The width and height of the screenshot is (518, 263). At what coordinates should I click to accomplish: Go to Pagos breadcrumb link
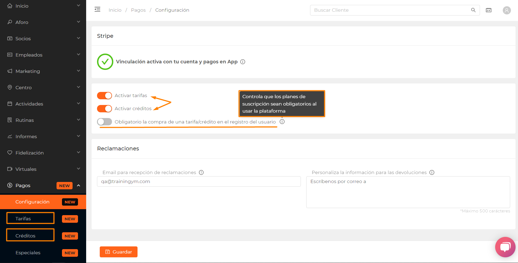coord(138,10)
